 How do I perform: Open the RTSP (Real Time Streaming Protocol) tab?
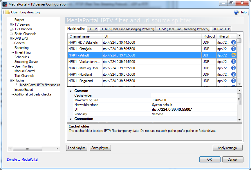(x=183, y=29)
